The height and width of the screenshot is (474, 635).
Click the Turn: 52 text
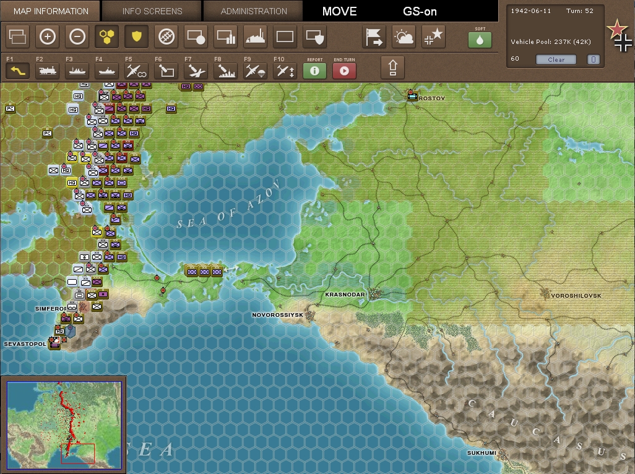point(579,11)
